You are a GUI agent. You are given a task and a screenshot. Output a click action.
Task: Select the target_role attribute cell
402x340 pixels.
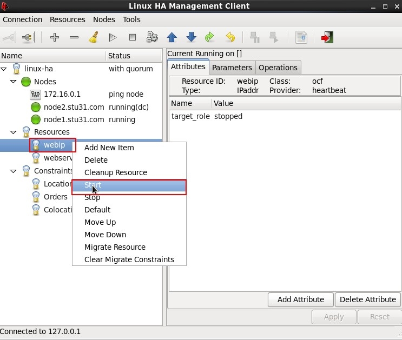point(190,117)
